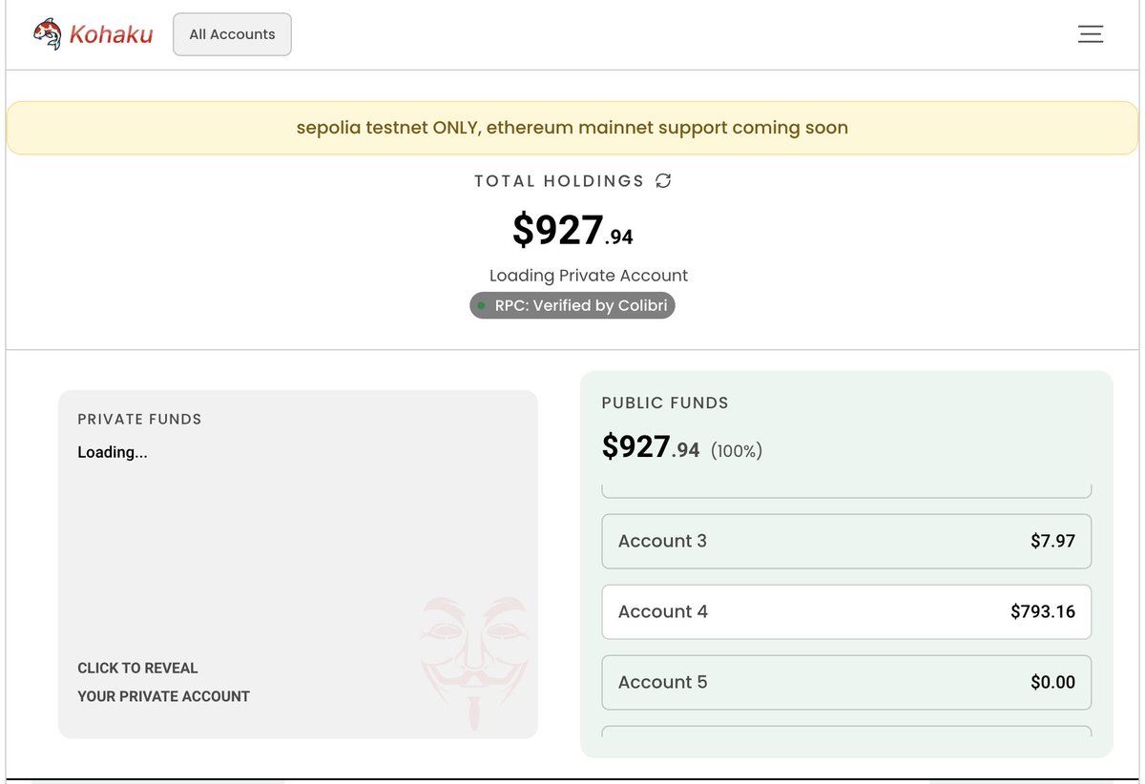Reveal the private account card
This screenshot has height=784, width=1145.
[298, 564]
